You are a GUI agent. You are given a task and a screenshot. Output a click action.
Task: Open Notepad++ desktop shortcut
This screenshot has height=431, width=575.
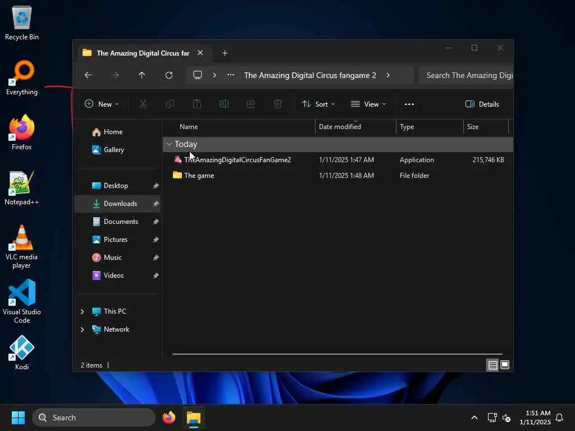click(x=22, y=187)
